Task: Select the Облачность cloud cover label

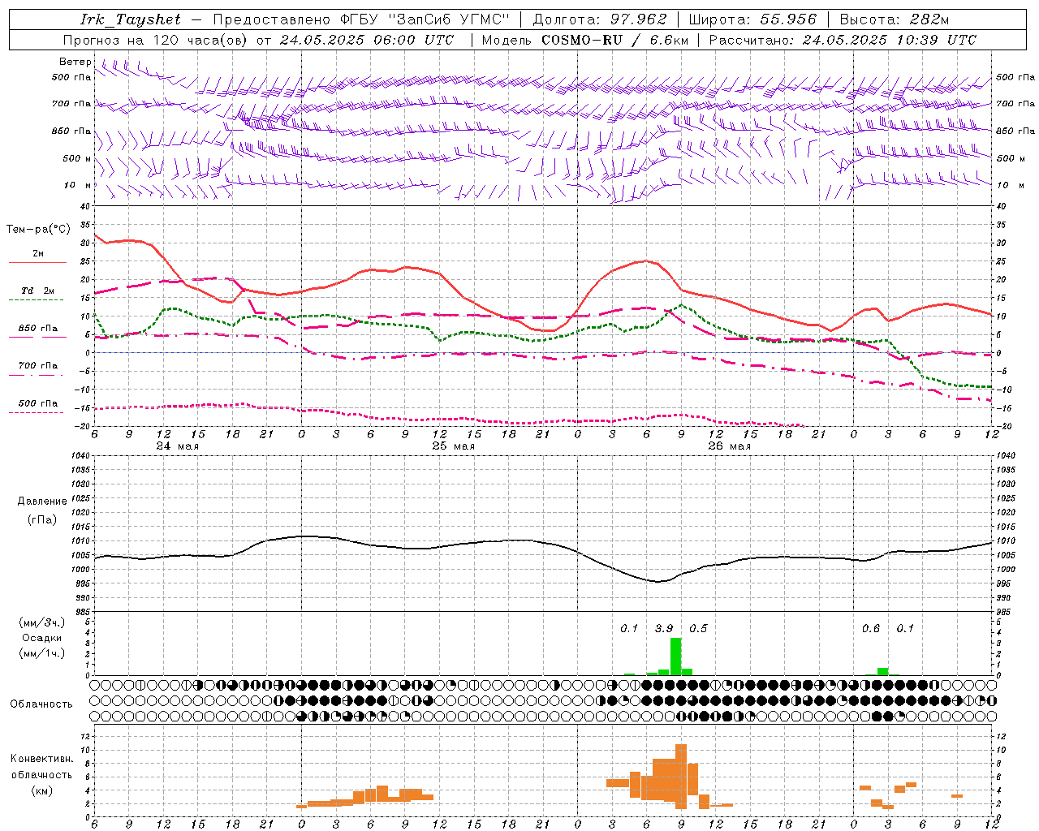Action: pyautogui.click(x=41, y=704)
